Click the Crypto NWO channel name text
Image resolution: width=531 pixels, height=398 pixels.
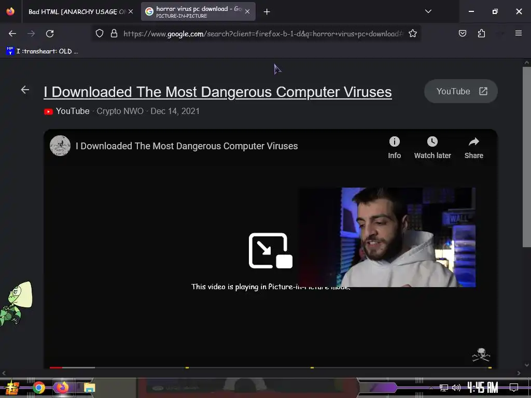[120, 111]
